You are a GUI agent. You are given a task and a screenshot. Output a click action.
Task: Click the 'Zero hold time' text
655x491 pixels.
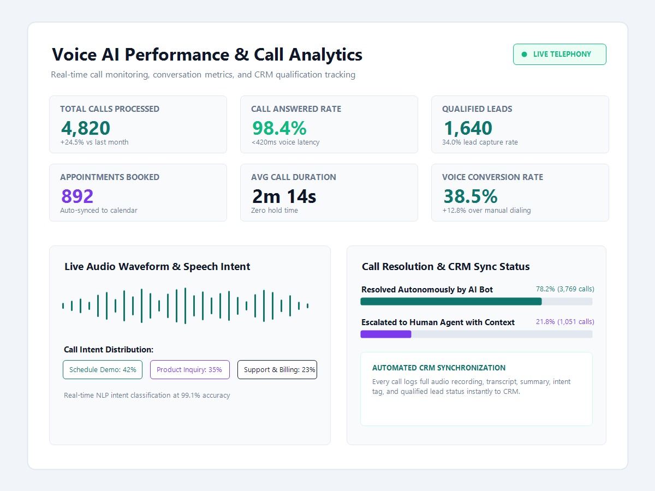tap(275, 211)
